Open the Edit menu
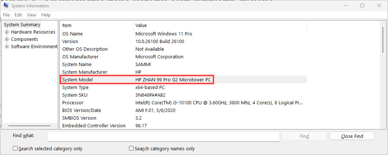 [18, 15]
